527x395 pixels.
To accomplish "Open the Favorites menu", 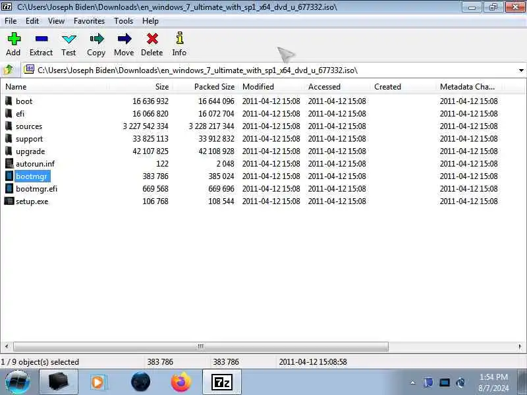I will (90, 21).
